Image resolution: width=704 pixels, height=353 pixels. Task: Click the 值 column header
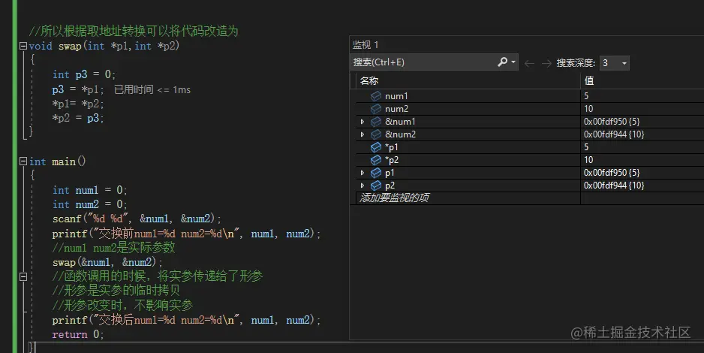[x=590, y=80]
